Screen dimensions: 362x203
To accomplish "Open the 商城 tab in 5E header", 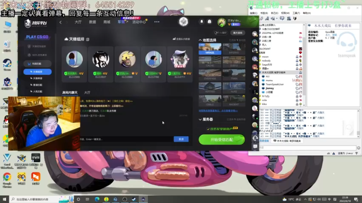I will [107, 22].
